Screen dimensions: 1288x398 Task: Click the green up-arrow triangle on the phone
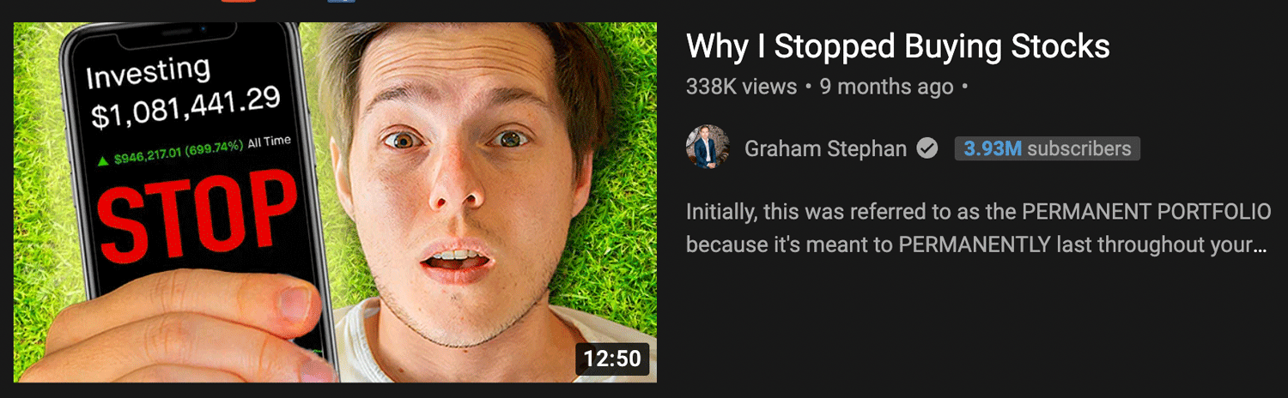pyautogui.click(x=103, y=160)
